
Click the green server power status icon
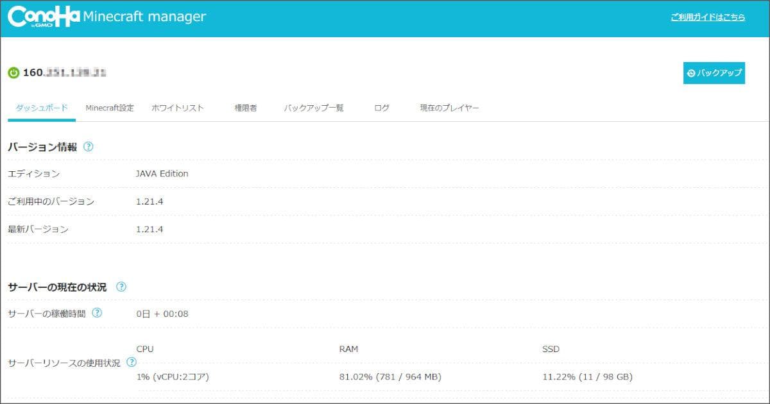[x=13, y=73]
